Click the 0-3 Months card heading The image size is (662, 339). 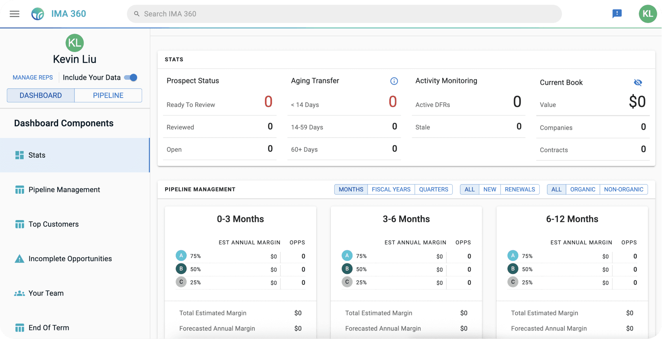[x=241, y=219]
